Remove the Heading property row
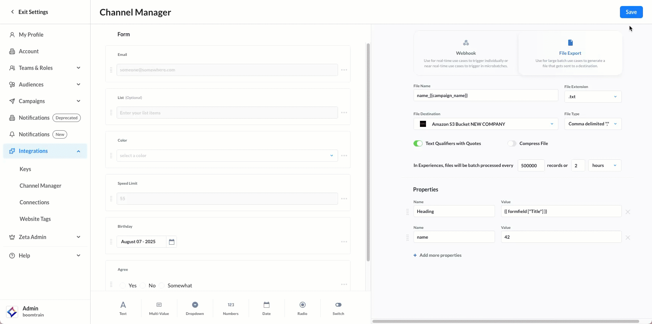The width and height of the screenshot is (652, 324). pyautogui.click(x=628, y=212)
